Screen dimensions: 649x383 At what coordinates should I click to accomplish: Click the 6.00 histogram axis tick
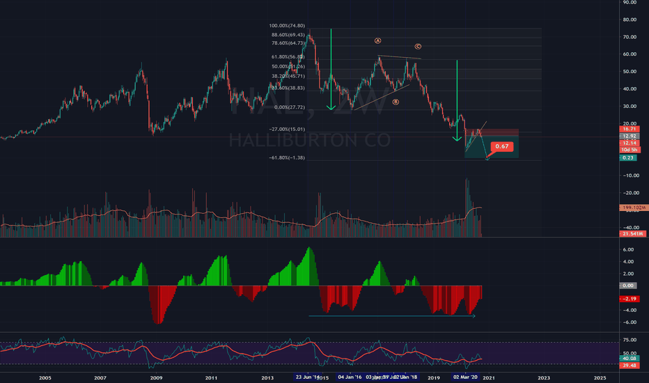pos(628,250)
